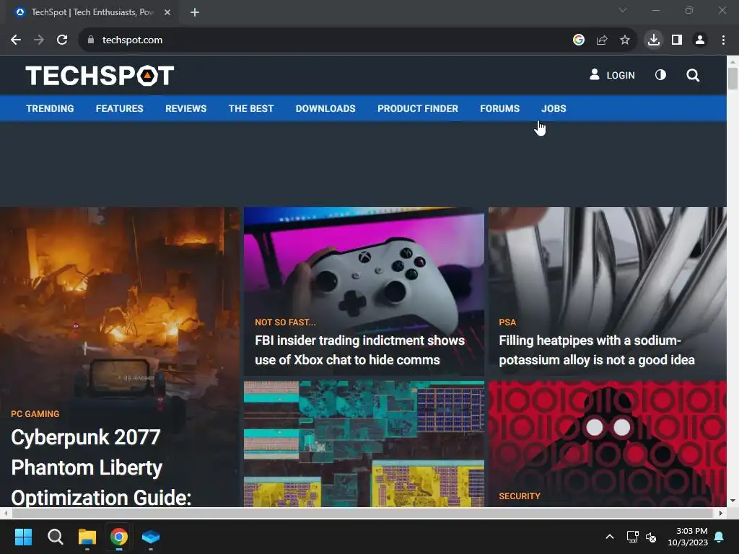The height and width of the screenshot is (554, 739).
Task: Click the horizontal scrollbar thumb
Action: pyautogui.click(x=362, y=513)
